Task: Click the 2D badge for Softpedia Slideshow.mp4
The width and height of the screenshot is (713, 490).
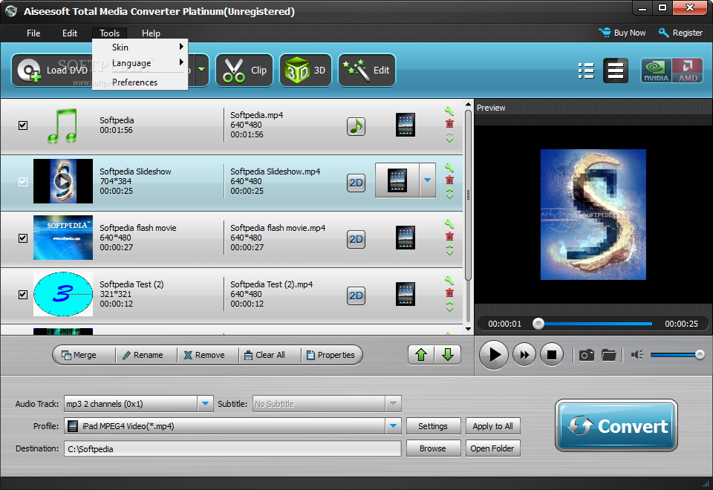Action: click(x=356, y=183)
